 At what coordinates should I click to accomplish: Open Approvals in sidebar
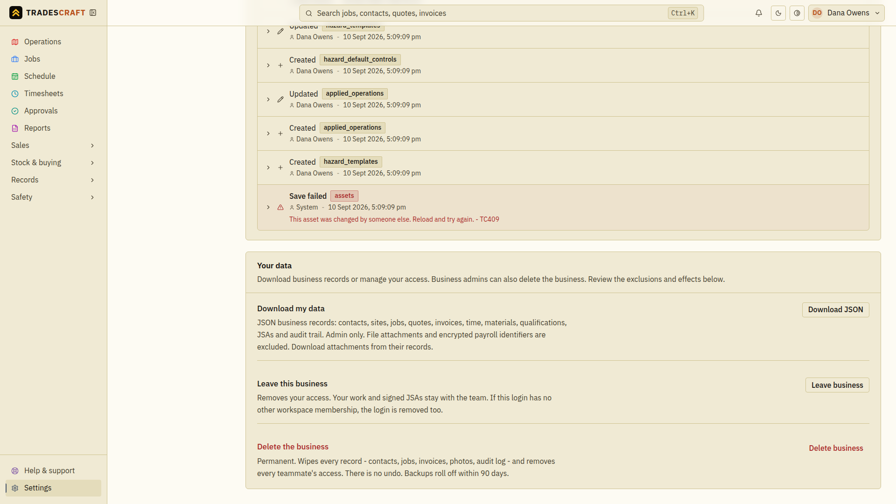[x=53, y=111]
